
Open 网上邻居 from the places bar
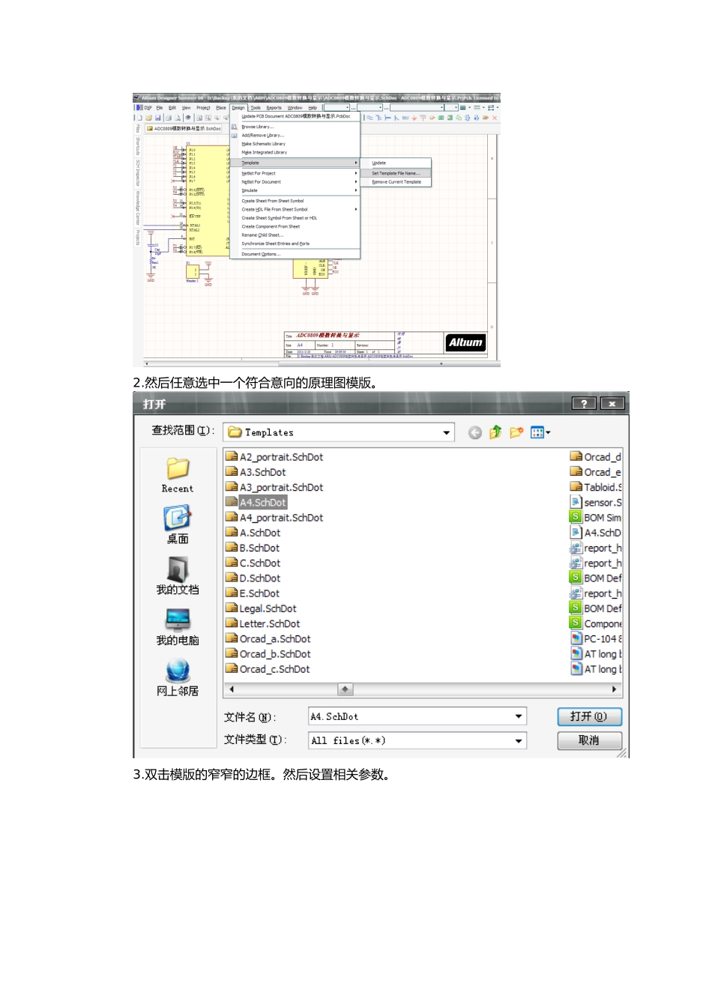click(178, 677)
